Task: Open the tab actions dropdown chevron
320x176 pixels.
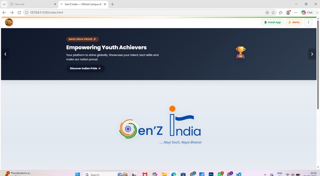Action: [4, 4]
